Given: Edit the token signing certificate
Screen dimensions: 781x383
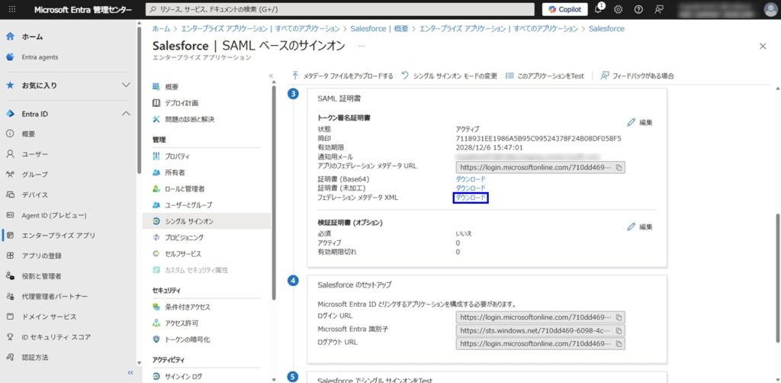Looking at the screenshot, I should click(x=639, y=122).
